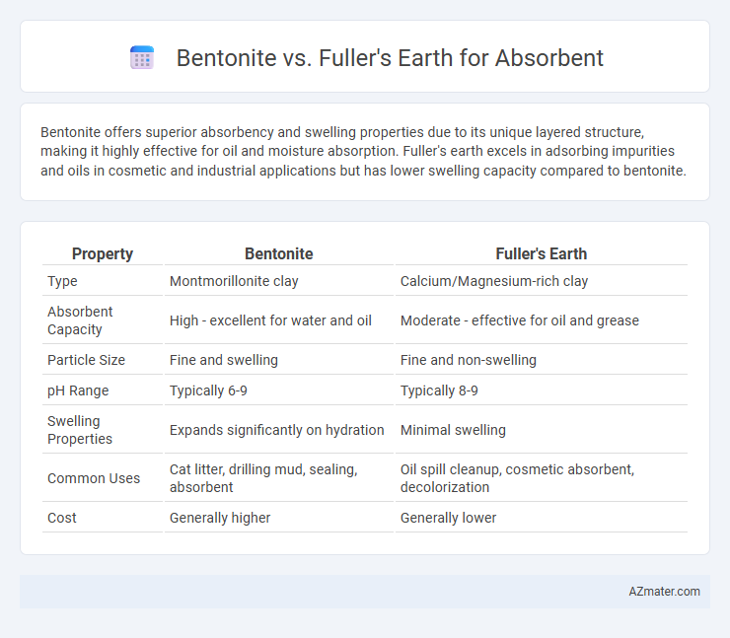
Task: Select the title 'Bentonite vs. Fuller's Earth for Absorbent'
Action: pyautogui.click(x=390, y=58)
